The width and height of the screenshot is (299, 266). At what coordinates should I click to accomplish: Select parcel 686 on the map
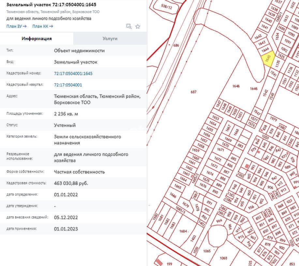coord(176,45)
